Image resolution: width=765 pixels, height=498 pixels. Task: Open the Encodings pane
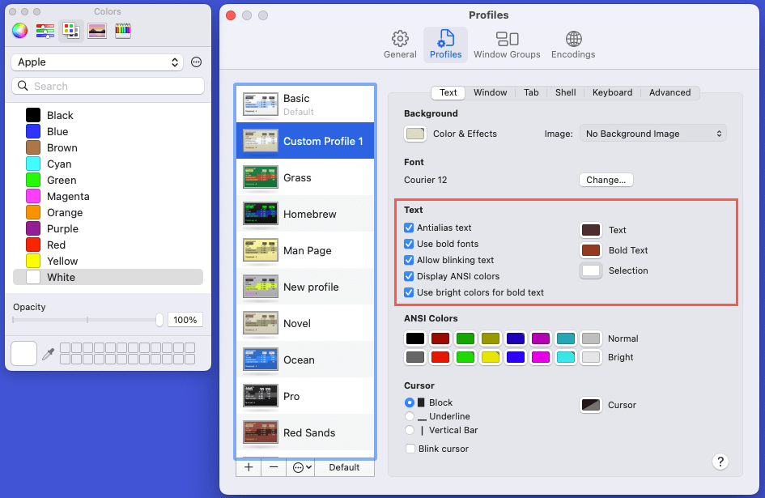[x=573, y=45]
